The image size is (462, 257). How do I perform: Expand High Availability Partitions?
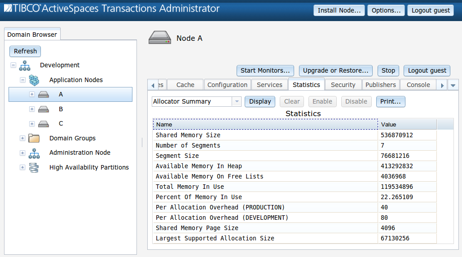click(x=22, y=167)
